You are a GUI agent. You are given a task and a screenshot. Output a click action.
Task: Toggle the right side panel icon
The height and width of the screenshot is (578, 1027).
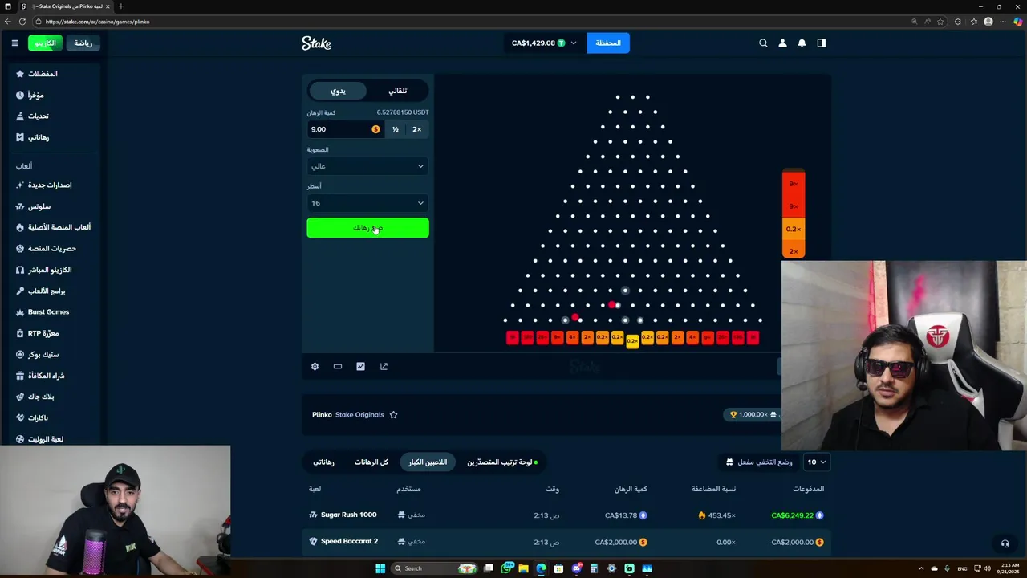point(822,43)
